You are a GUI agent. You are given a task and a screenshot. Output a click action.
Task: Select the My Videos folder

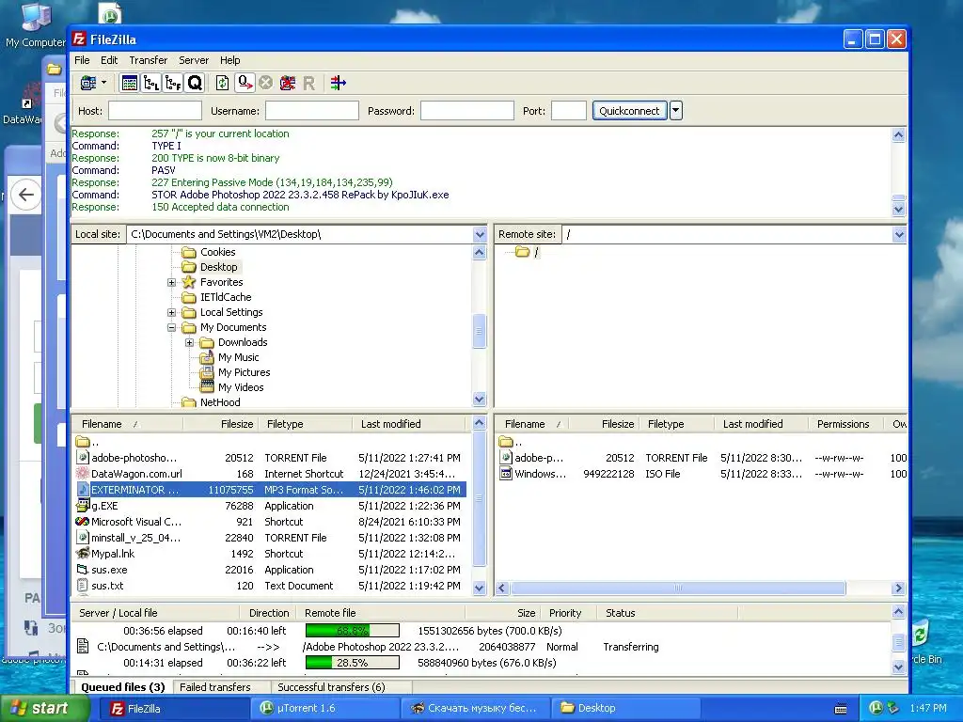click(x=232, y=387)
